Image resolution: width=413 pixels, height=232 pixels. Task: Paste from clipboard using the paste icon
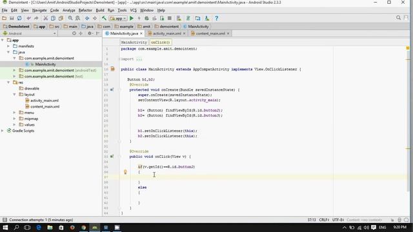pos(61,18)
